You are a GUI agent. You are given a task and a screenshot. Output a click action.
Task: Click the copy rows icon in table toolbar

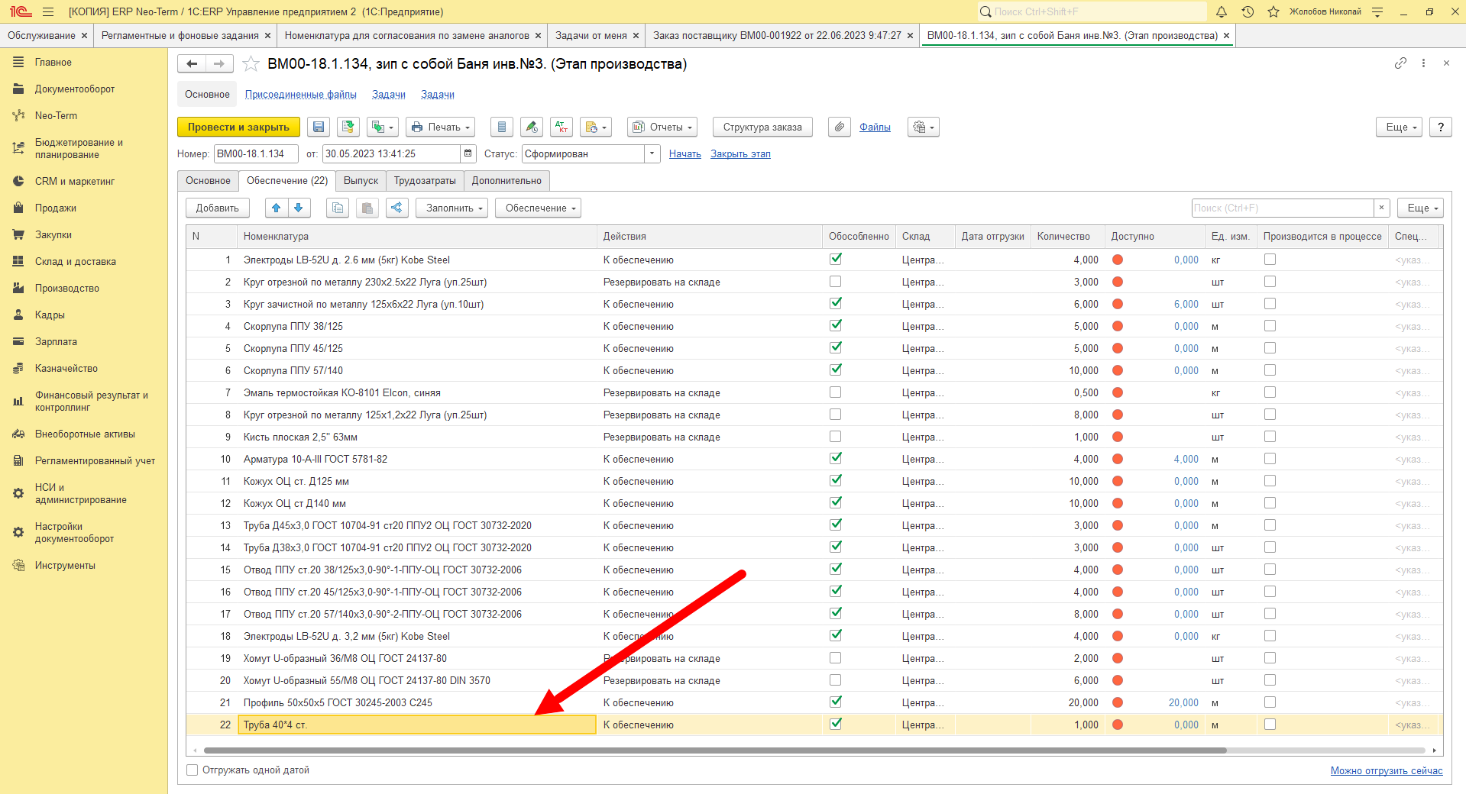[x=338, y=208]
